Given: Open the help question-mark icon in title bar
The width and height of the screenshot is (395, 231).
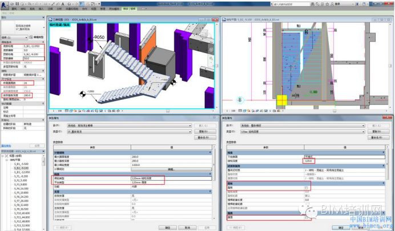Looking at the screenshot, I should (x=364, y=4).
